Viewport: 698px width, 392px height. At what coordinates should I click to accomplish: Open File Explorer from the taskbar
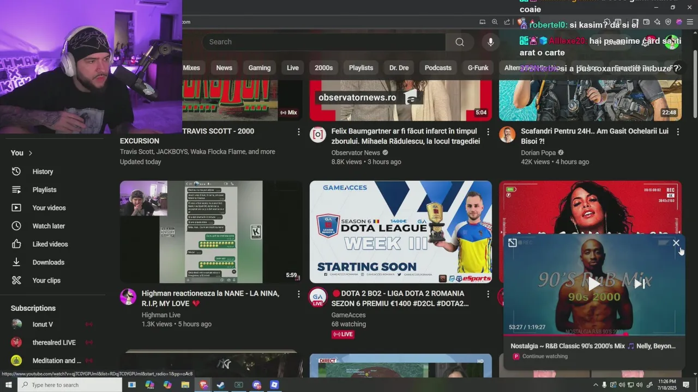tap(185, 385)
